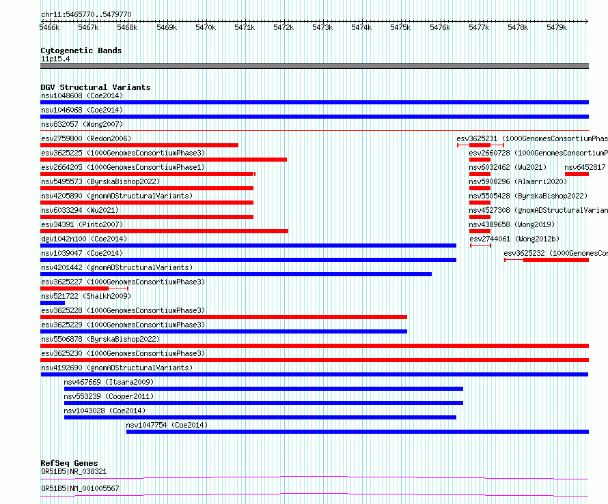This screenshot has height=504, width=608.
Task: Click the 5470k ruler position
Action: tap(206, 27)
